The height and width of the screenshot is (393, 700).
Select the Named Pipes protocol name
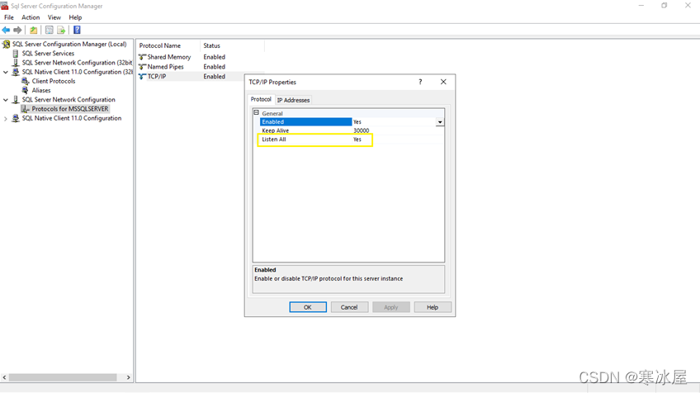(x=166, y=67)
